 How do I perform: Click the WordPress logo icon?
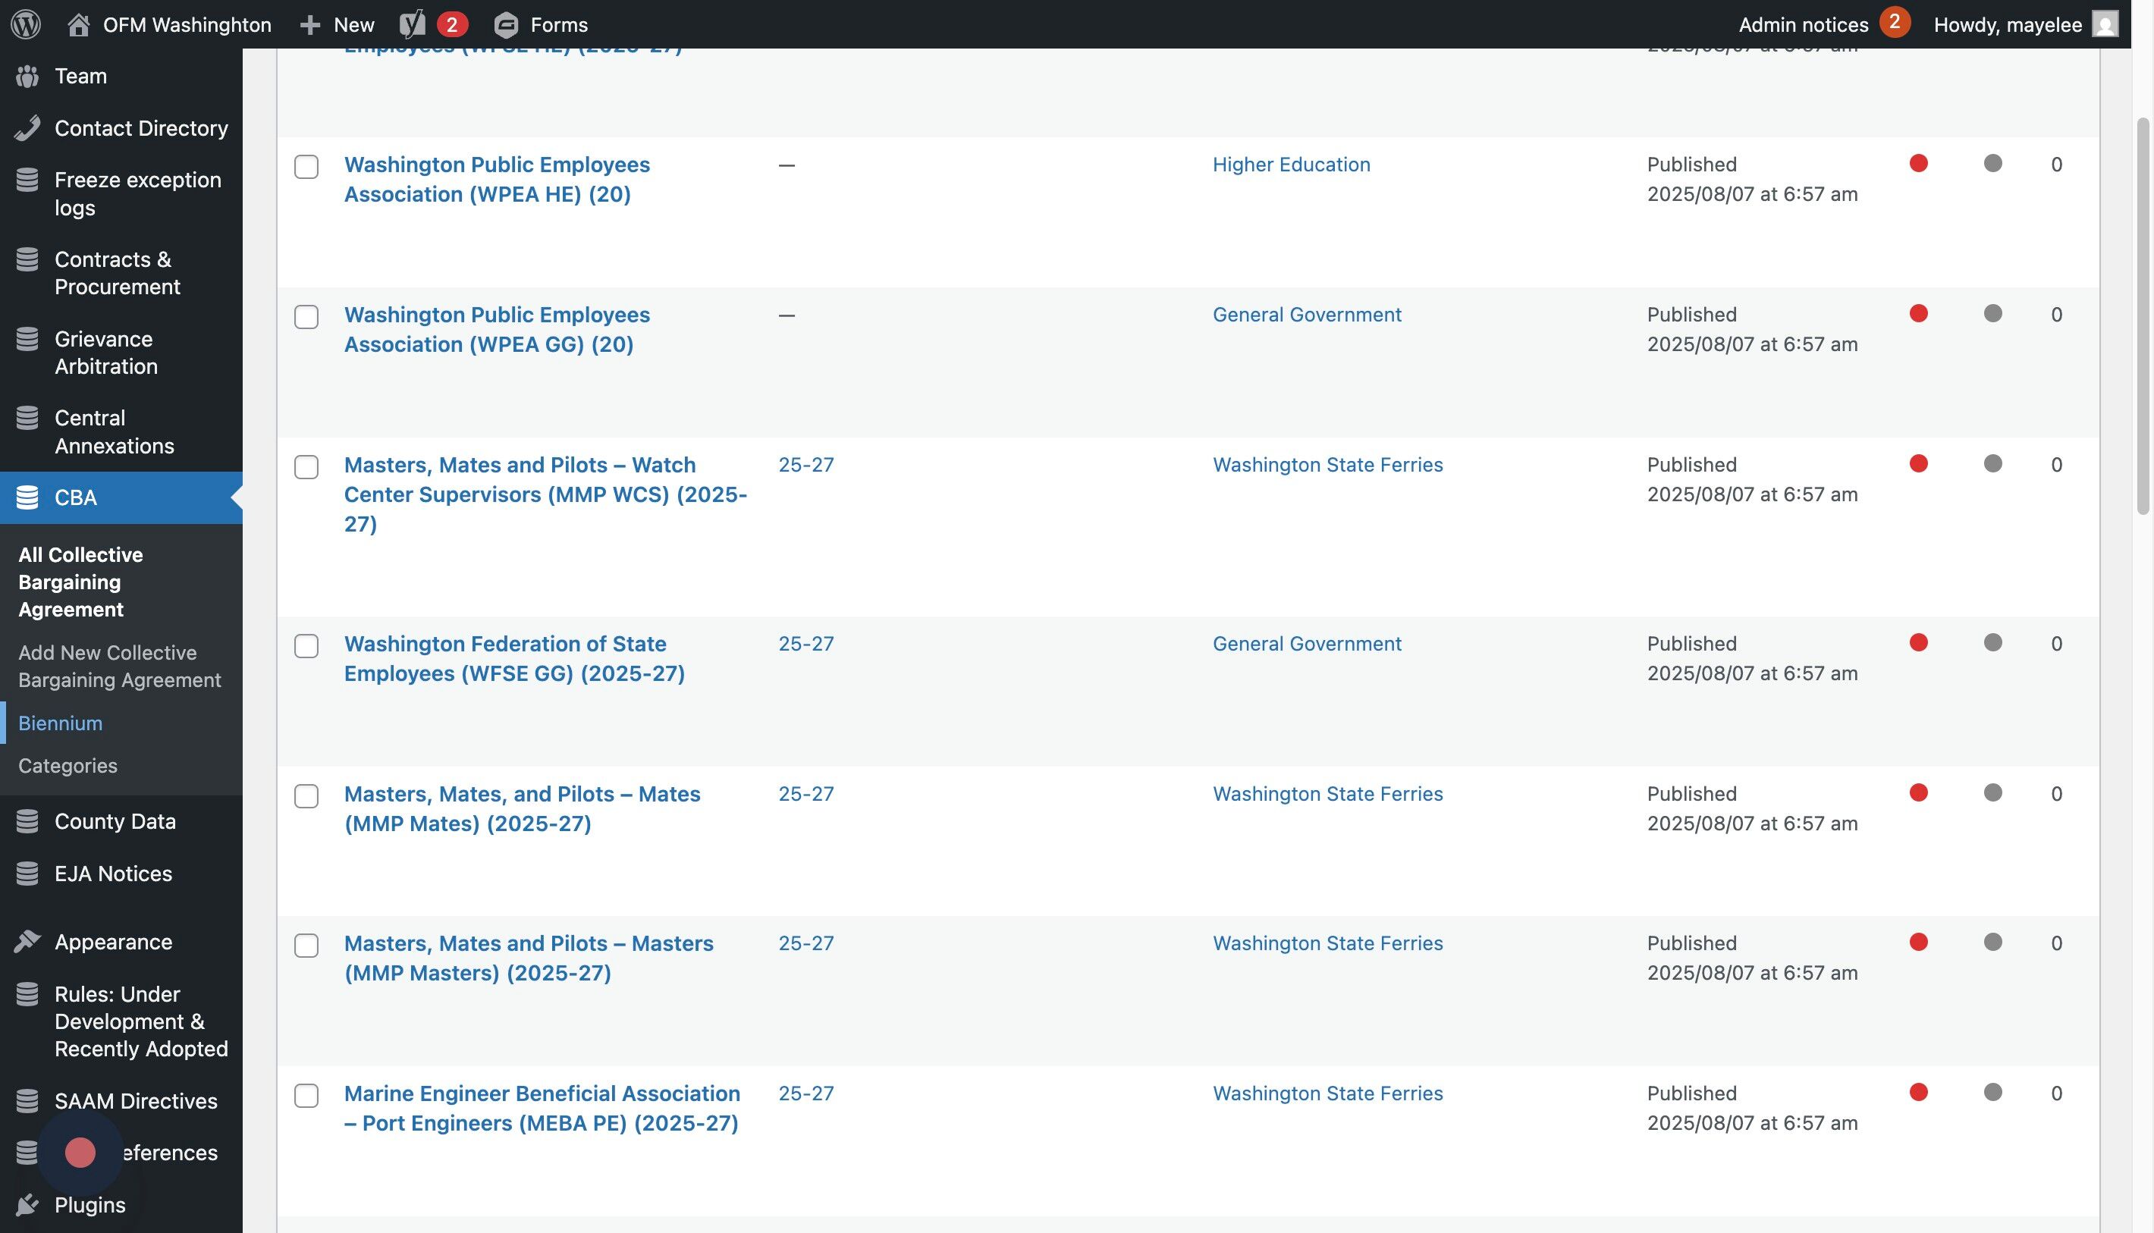(27, 24)
